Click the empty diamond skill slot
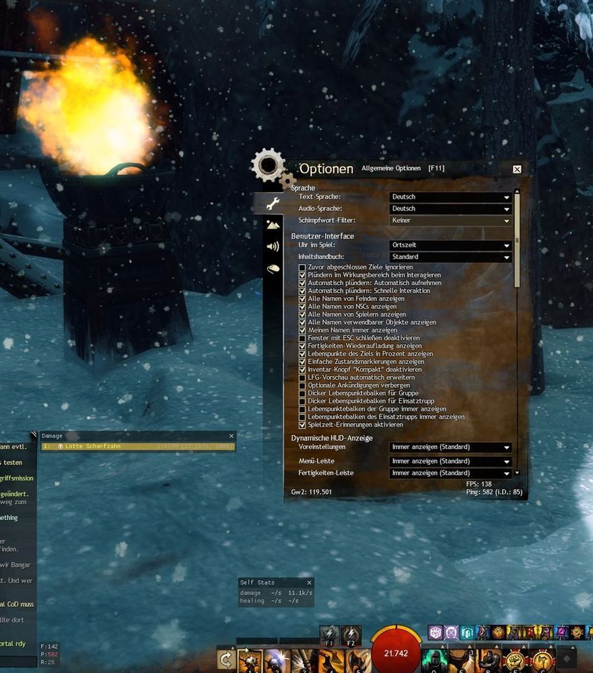 (x=567, y=658)
